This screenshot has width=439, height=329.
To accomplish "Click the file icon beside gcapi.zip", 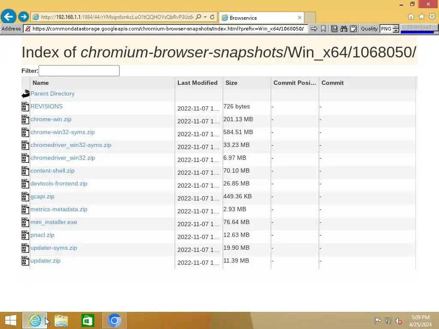I will pyautogui.click(x=25, y=197).
